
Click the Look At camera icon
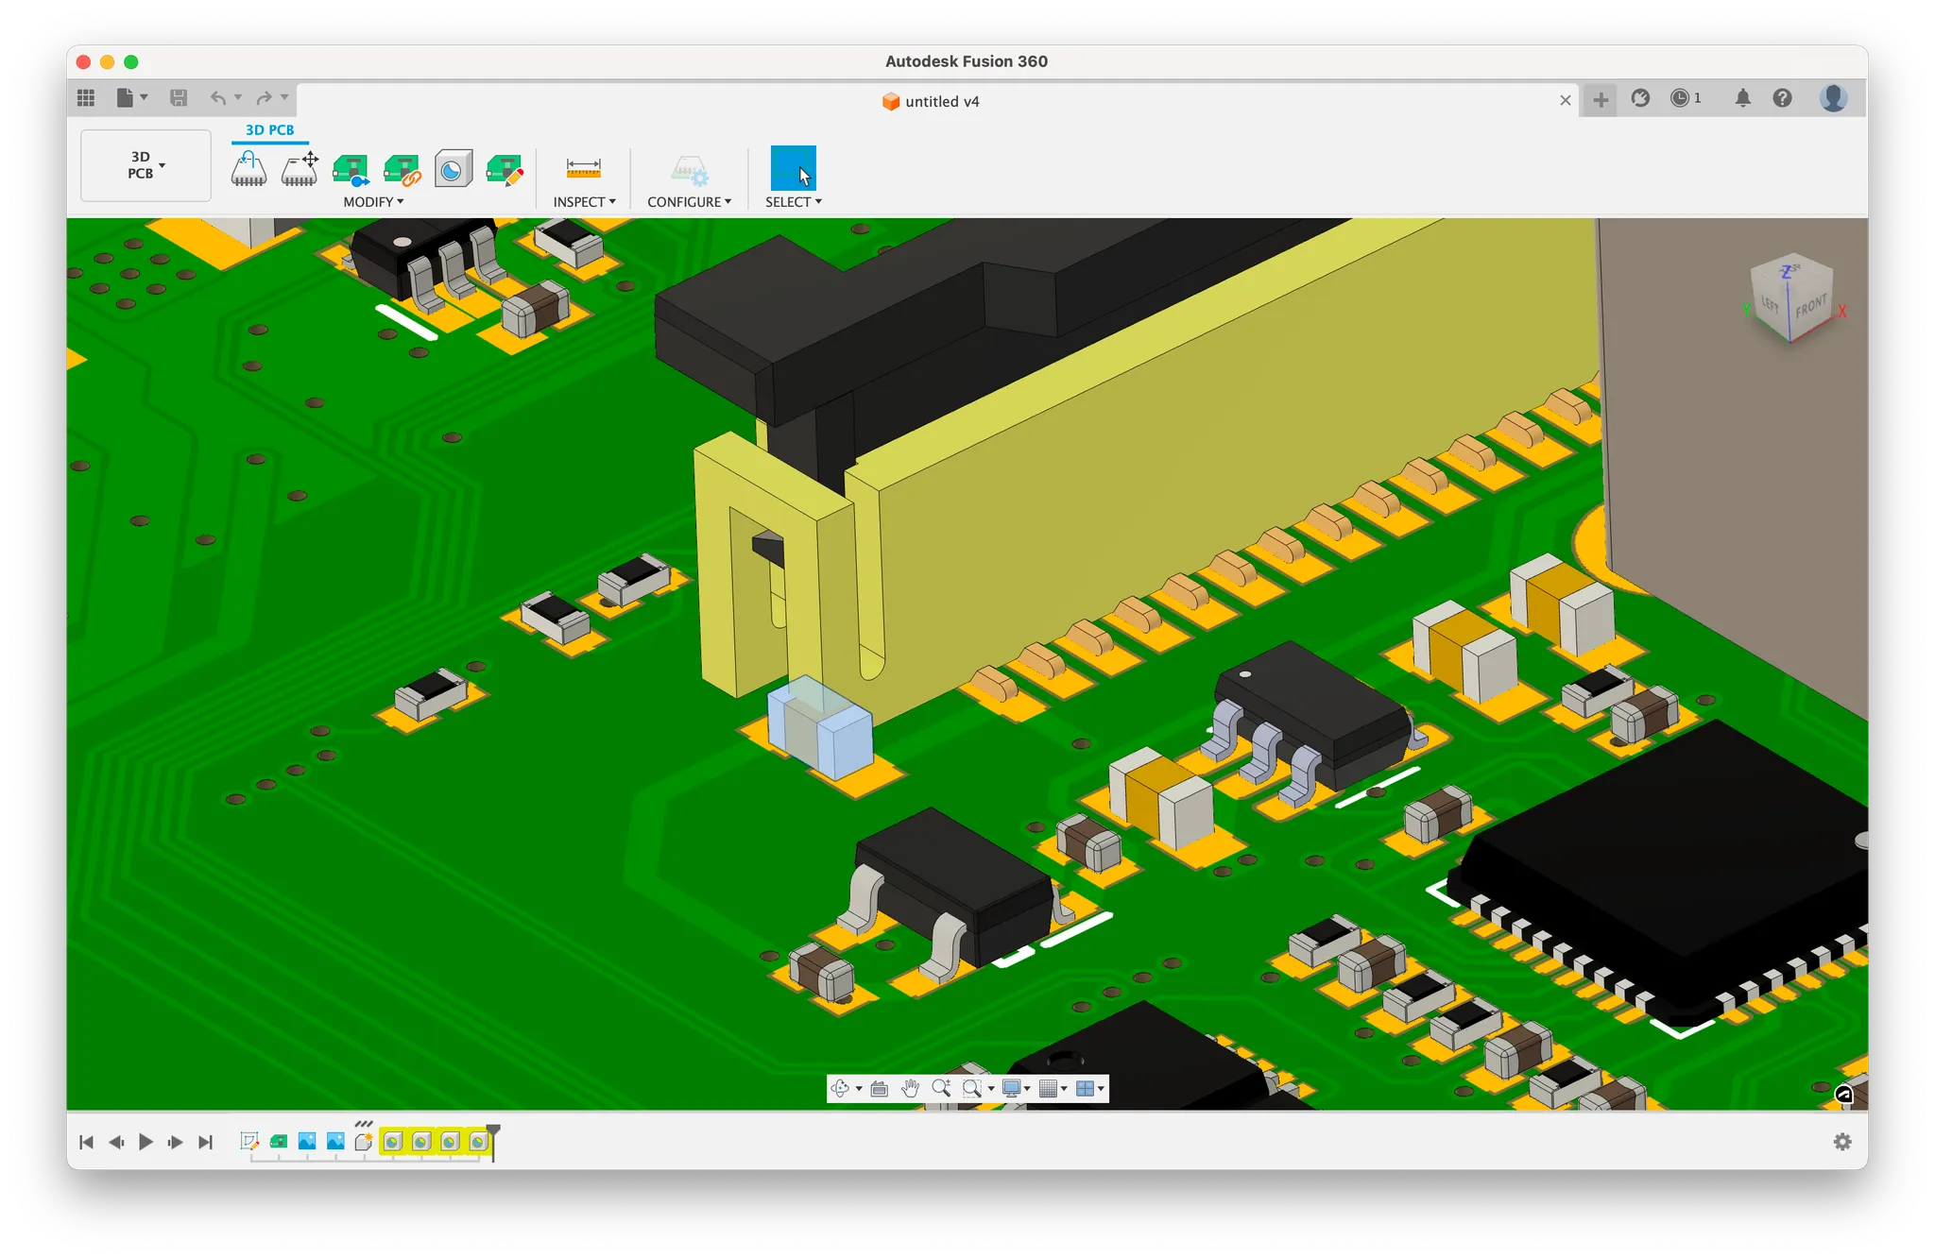coord(879,1089)
